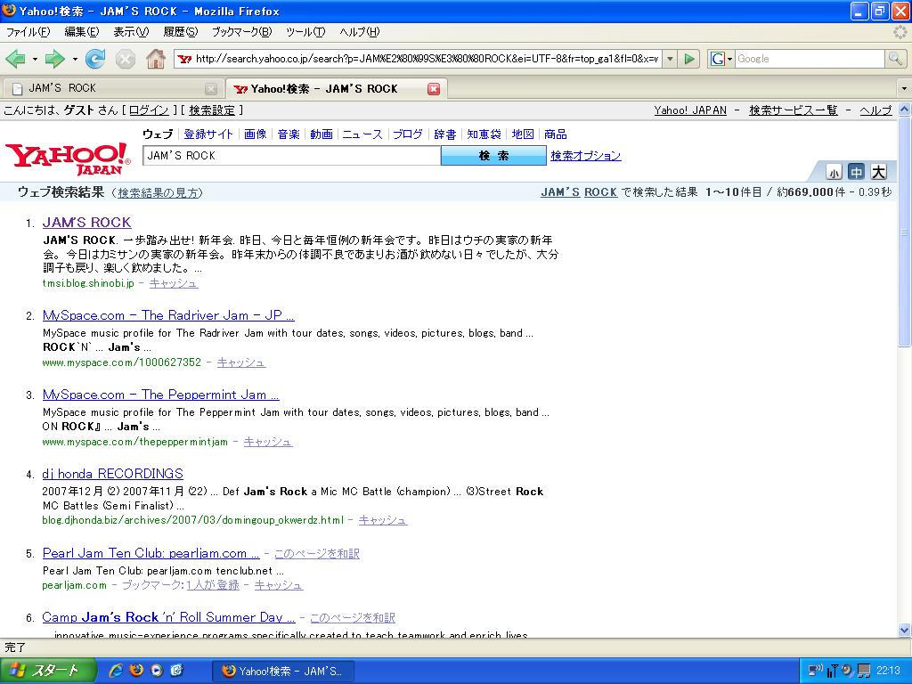Viewport: 912px width, 684px height.
Task: Open the MySpace The Peppermint Jam result
Action: click(x=160, y=395)
